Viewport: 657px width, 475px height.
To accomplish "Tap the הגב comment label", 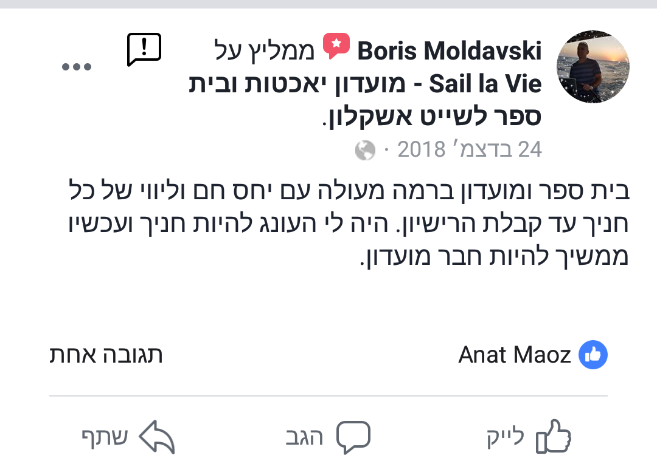I will pos(304,438).
